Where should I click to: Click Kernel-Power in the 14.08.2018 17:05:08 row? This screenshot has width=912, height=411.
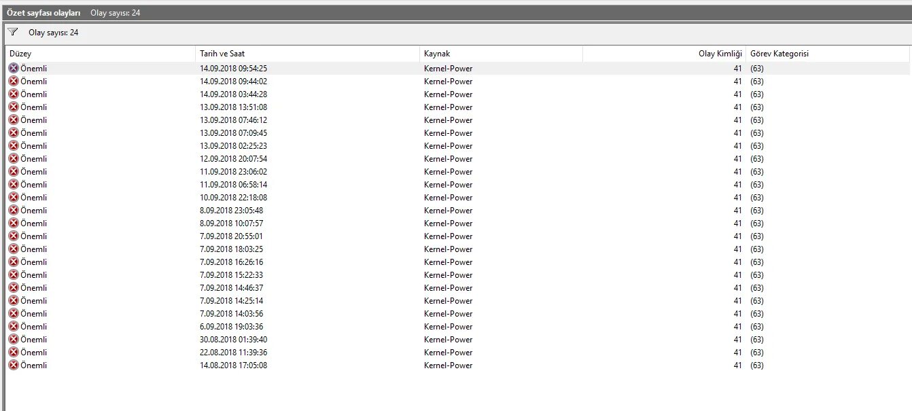pos(448,365)
